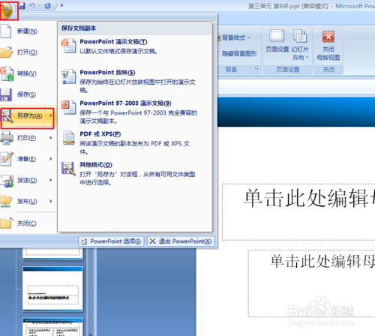Click the Convert (转换) icon
Screen dimensions: 375x336
(7, 73)
